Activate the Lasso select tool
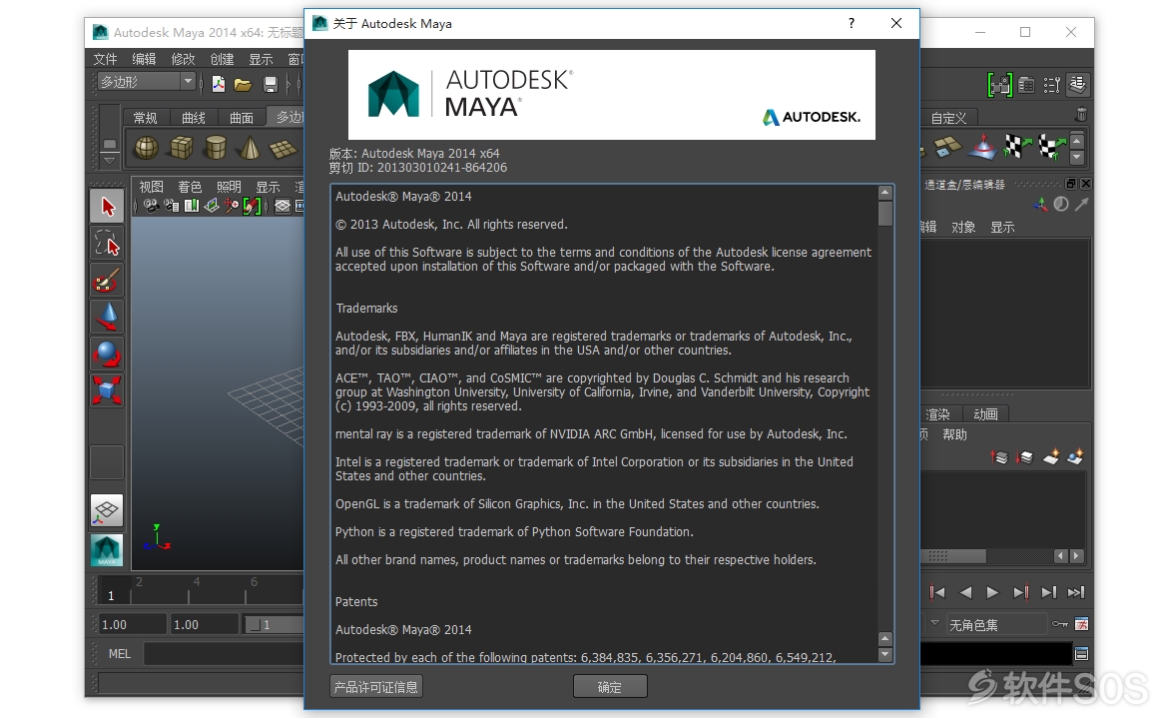This screenshot has height=718, width=1165. click(107, 243)
